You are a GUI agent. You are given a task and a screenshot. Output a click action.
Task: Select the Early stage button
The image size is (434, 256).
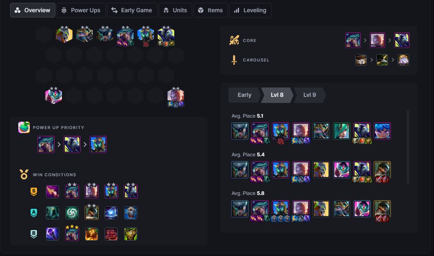point(244,95)
